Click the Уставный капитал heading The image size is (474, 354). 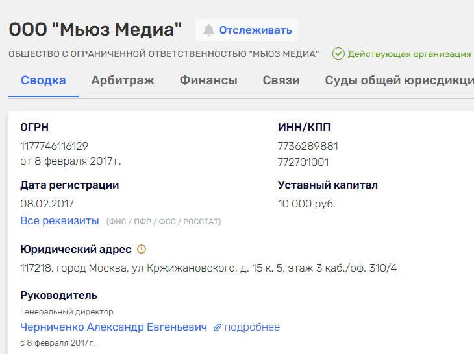coord(328,185)
